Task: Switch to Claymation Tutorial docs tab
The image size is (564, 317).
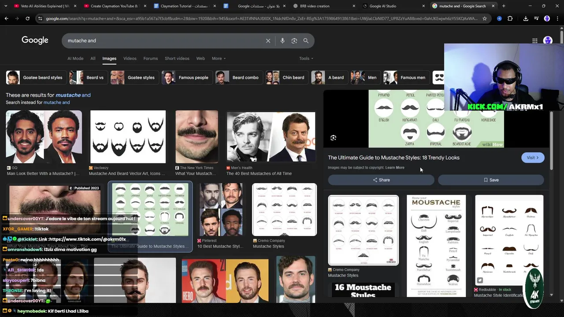Action: point(184,6)
